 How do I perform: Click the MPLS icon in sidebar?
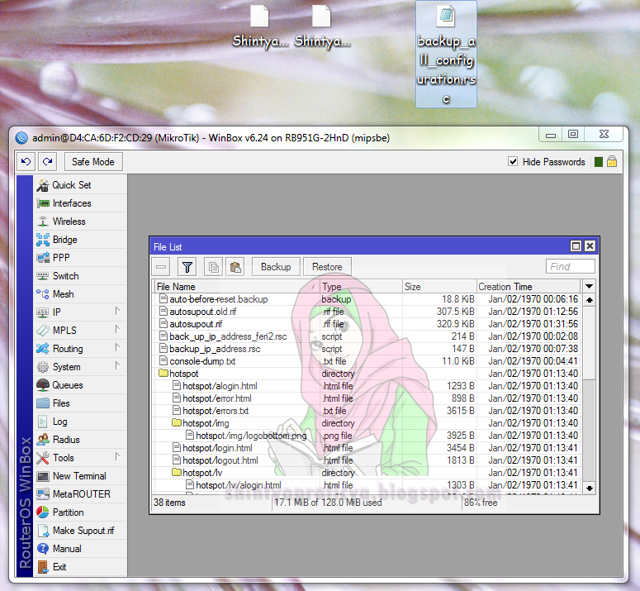[x=43, y=331]
